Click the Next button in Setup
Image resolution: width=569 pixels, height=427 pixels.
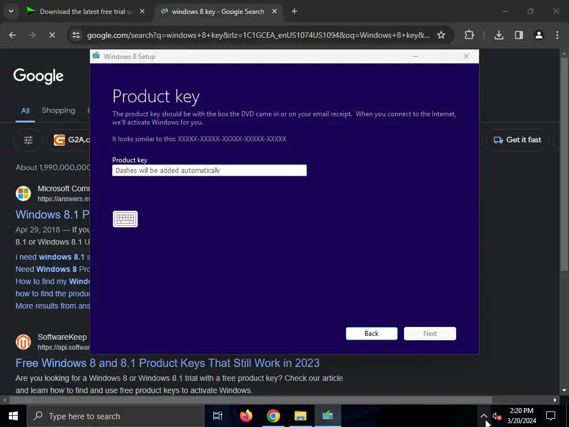pos(430,334)
